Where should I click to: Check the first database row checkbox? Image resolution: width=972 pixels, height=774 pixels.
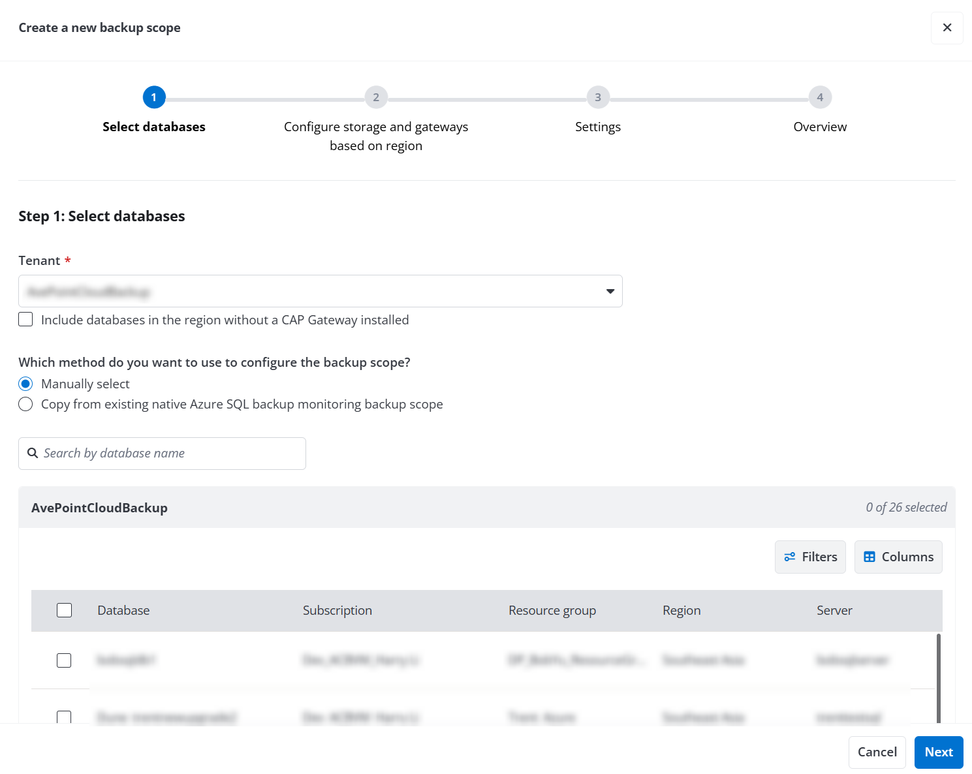click(x=64, y=660)
